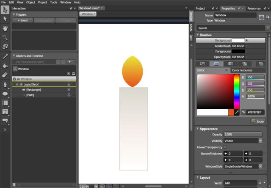Open the Brush resources icon

tap(261, 64)
